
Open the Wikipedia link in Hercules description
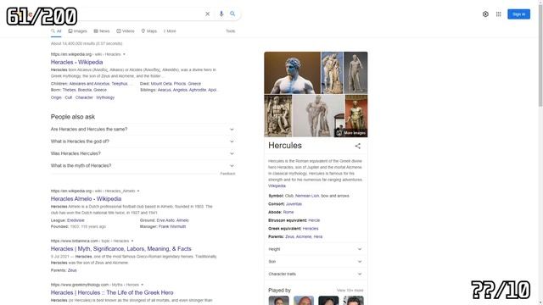(277, 186)
